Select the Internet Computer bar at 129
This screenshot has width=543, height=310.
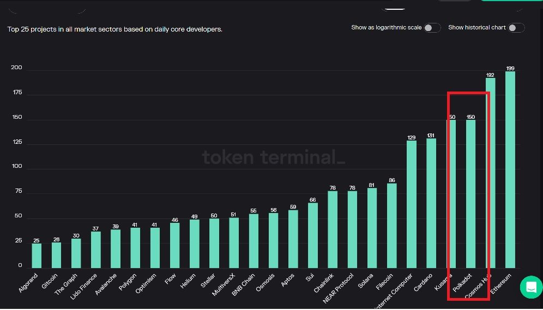412,204
